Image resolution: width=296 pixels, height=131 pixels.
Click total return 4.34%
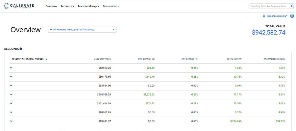point(238,68)
